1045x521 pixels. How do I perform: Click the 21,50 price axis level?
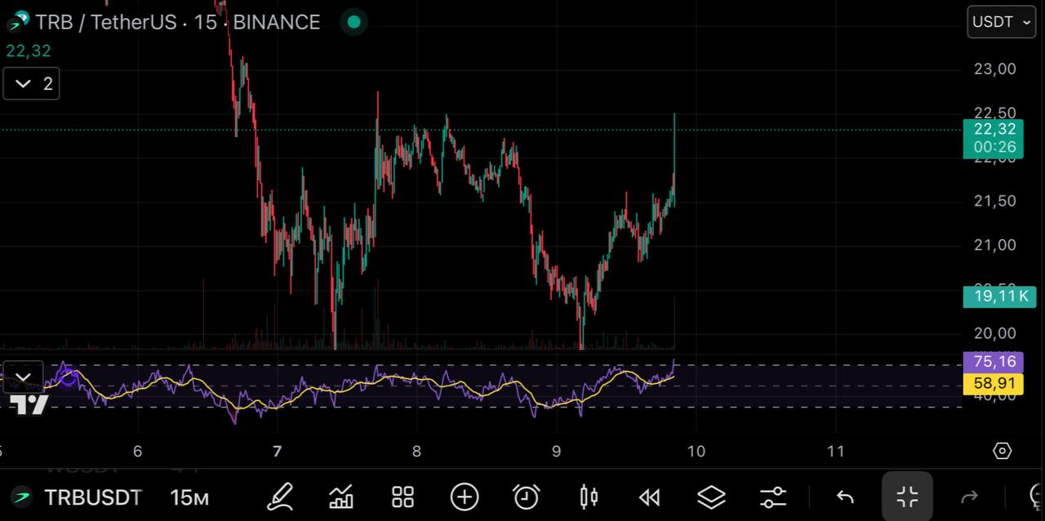pos(995,201)
